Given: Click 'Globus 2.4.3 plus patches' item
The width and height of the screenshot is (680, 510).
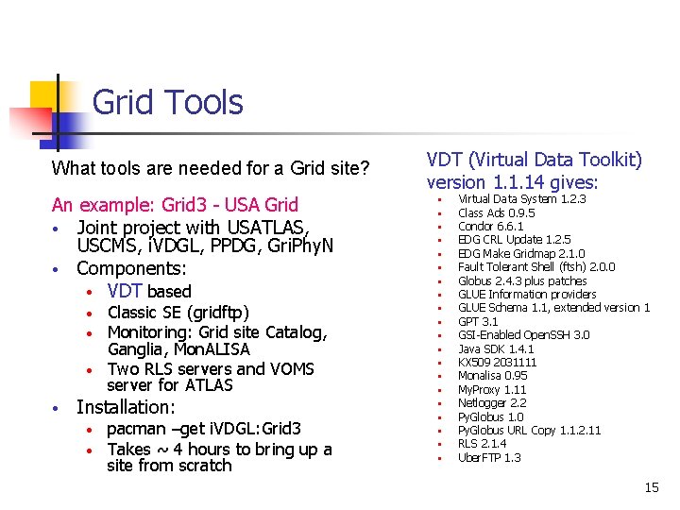Looking at the screenshot, I should (x=522, y=281).
